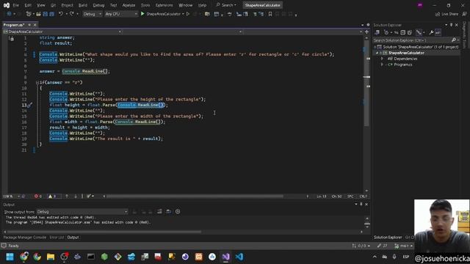
Task: Open the Show output from dropdown
Action: coord(82,212)
